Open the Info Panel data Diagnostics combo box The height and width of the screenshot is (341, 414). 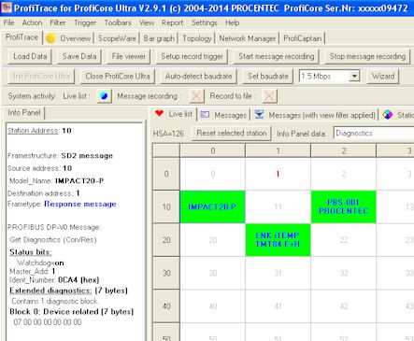[x=374, y=134]
